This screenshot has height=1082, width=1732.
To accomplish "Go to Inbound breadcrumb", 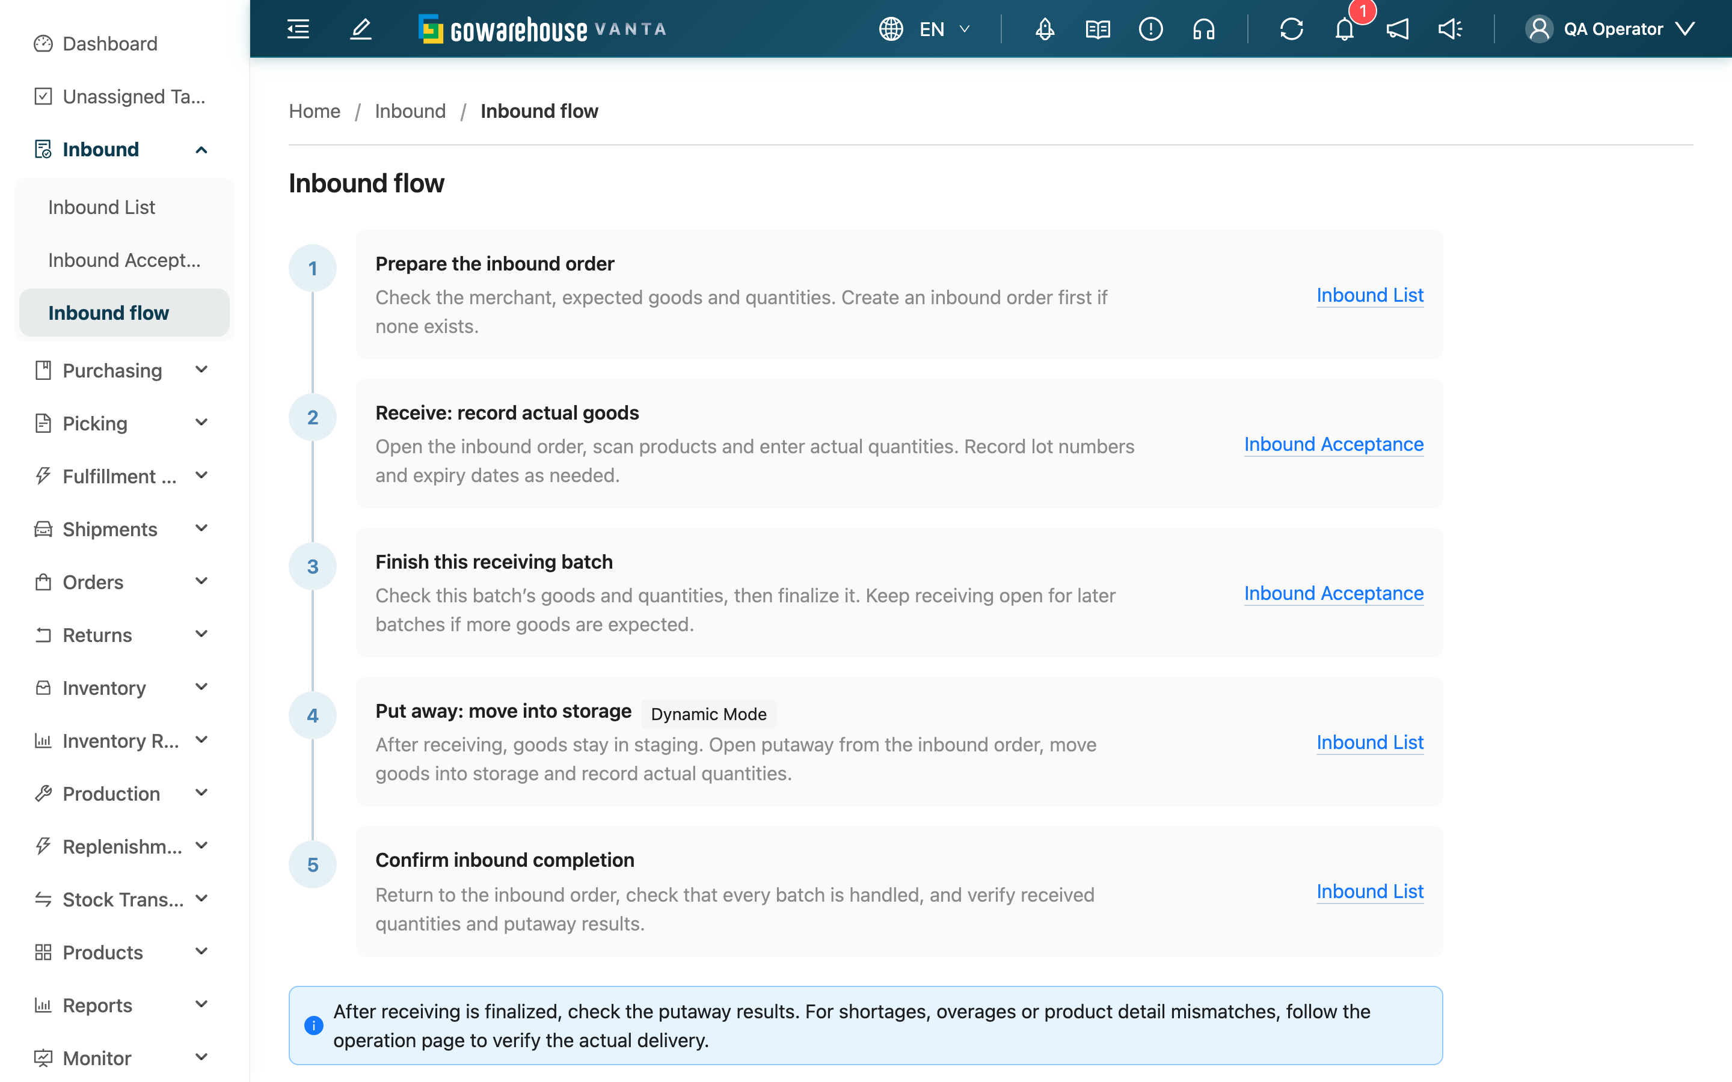I will (x=410, y=111).
